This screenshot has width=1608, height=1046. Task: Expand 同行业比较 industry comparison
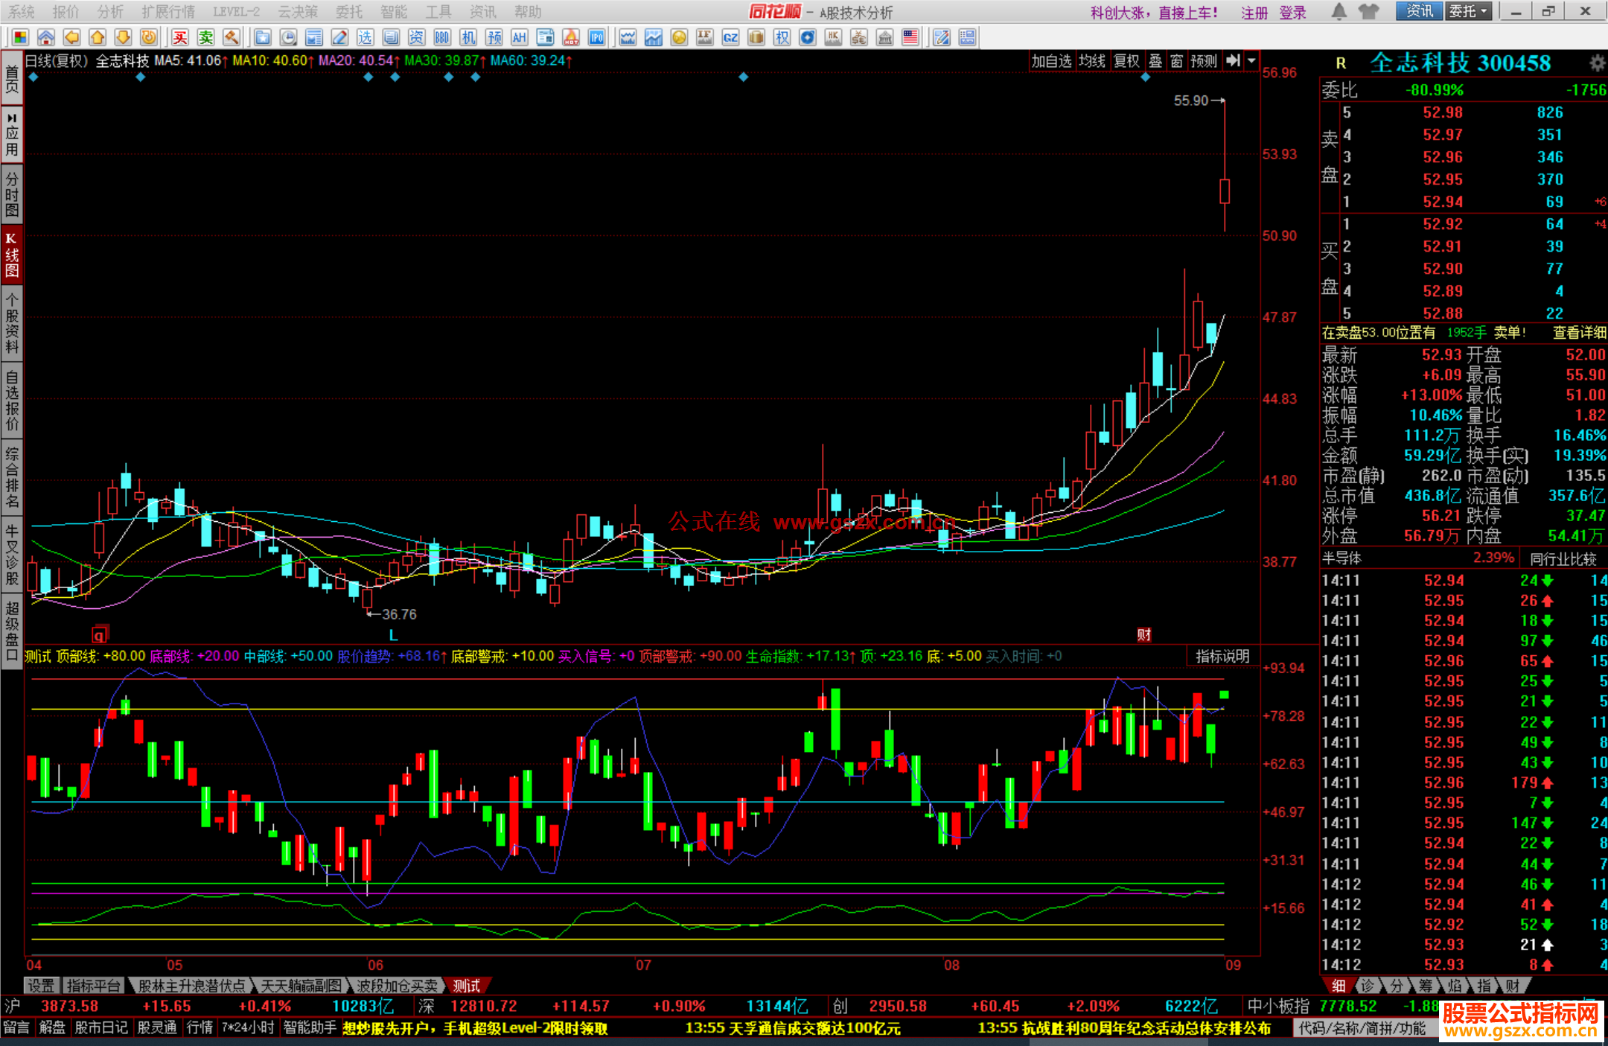pyautogui.click(x=1563, y=558)
